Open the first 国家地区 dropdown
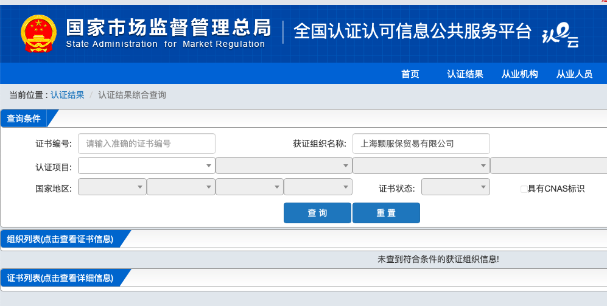Image resolution: width=607 pixels, height=306 pixels. pos(112,187)
